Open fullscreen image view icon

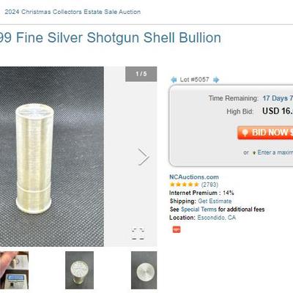[138, 234]
